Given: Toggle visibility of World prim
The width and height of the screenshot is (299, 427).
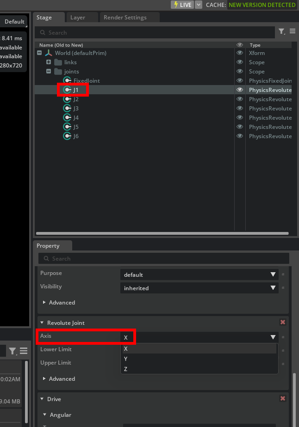Looking at the screenshot, I should 240,53.
